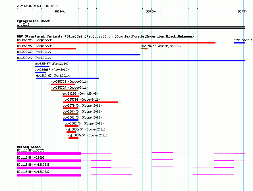Select the BCL11B NM_001282237 magenta exon
Screen dimensions: 253x191
click(x=49, y=175)
